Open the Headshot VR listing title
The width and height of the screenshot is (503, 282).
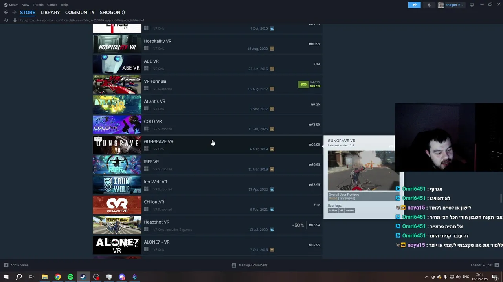pos(156,222)
